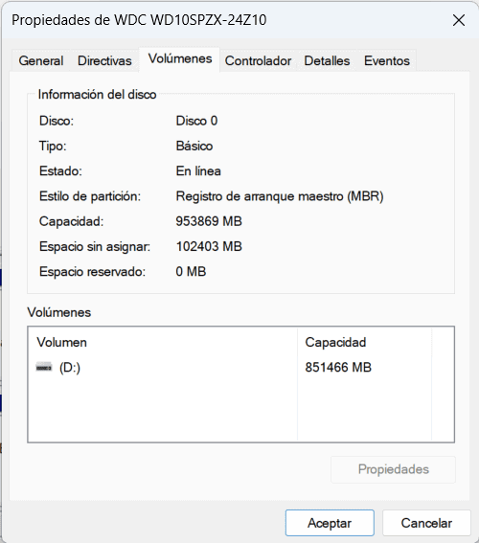This screenshot has width=479, height=543.
Task: Select the Volúmenes tab
Action: click(x=180, y=58)
